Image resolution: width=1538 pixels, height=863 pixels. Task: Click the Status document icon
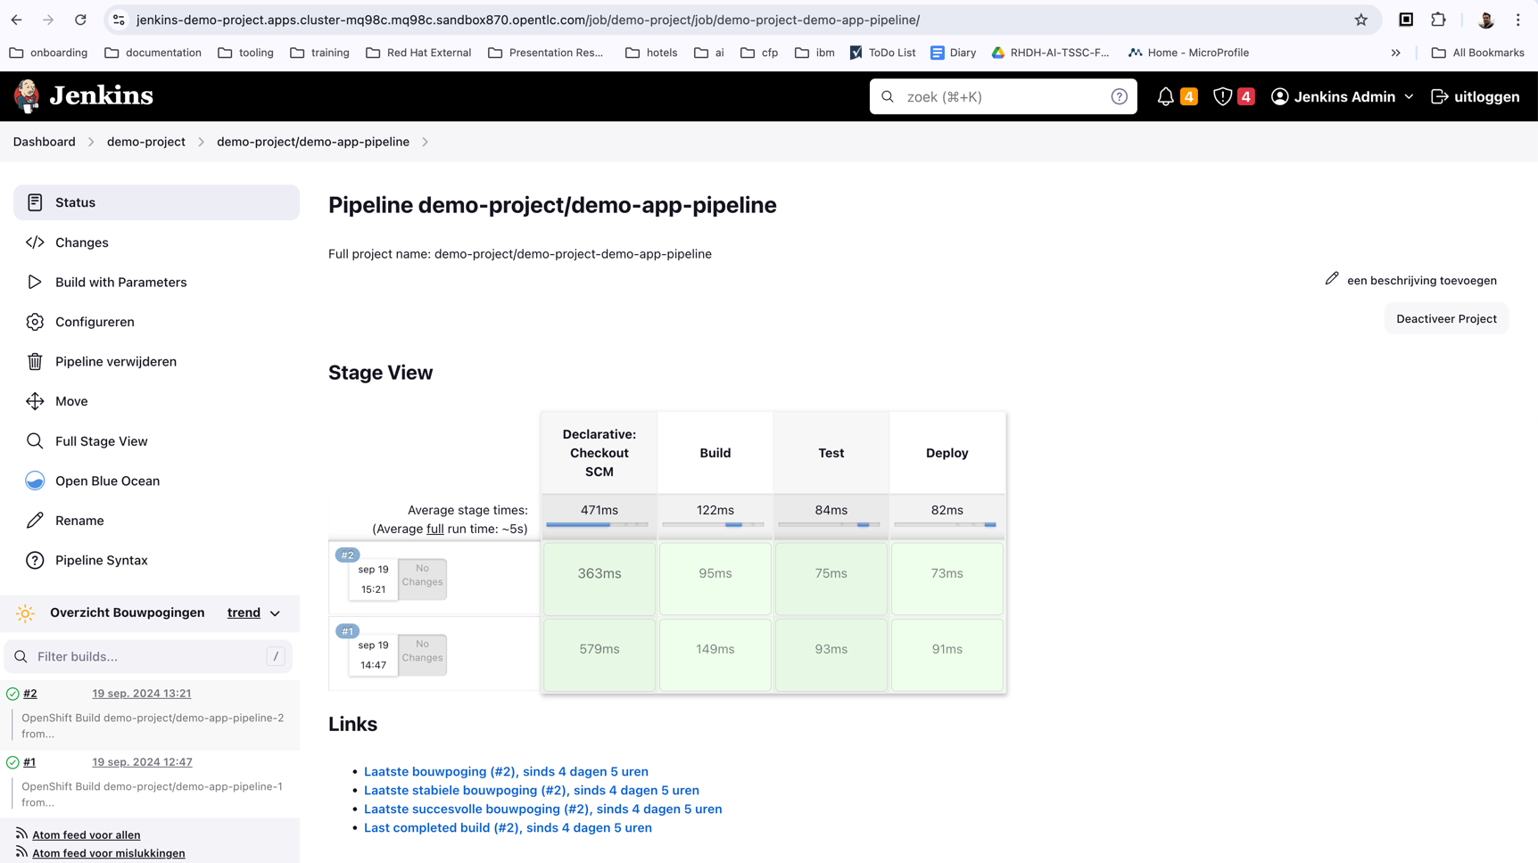(x=35, y=202)
